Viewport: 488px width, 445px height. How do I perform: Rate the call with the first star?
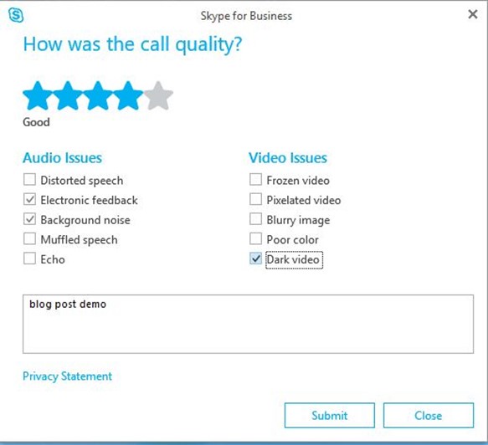tap(38, 96)
